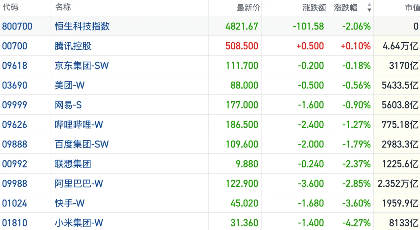Image resolution: width=420 pixels, height=230 pixels.
Task: Sort by the 市值 column header
Action: pos(412,8)
